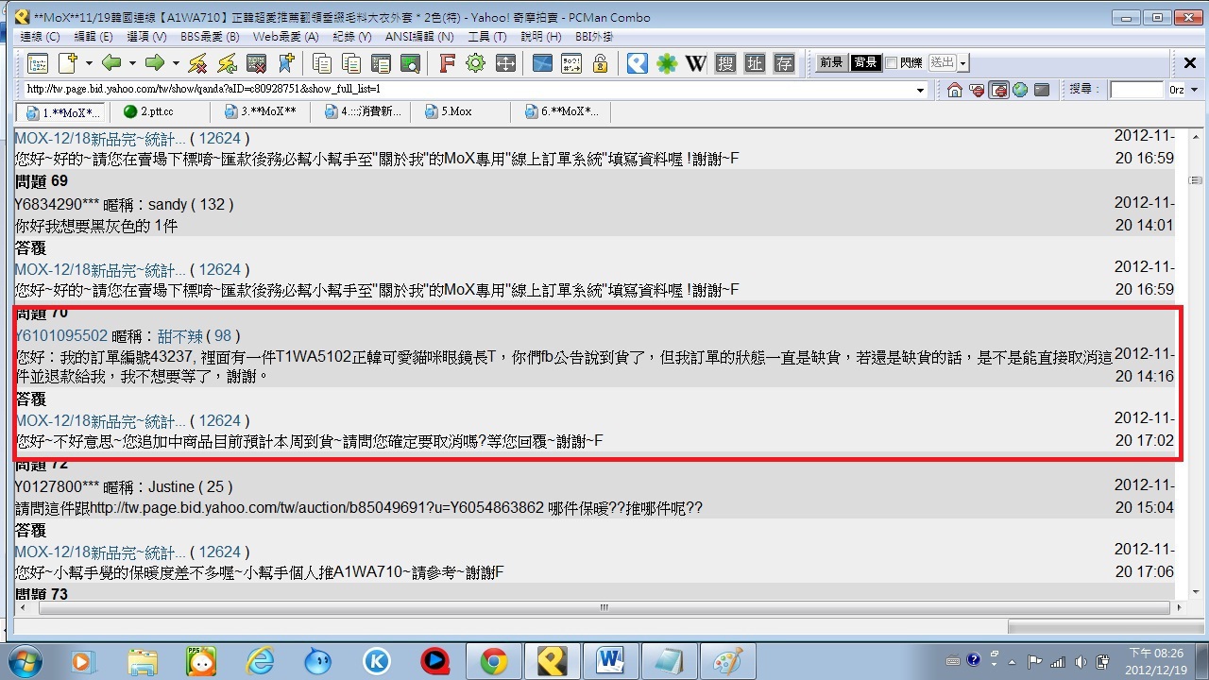Open the Windows Start button
The image size is (1209, 680).
[x=24, y=660]
